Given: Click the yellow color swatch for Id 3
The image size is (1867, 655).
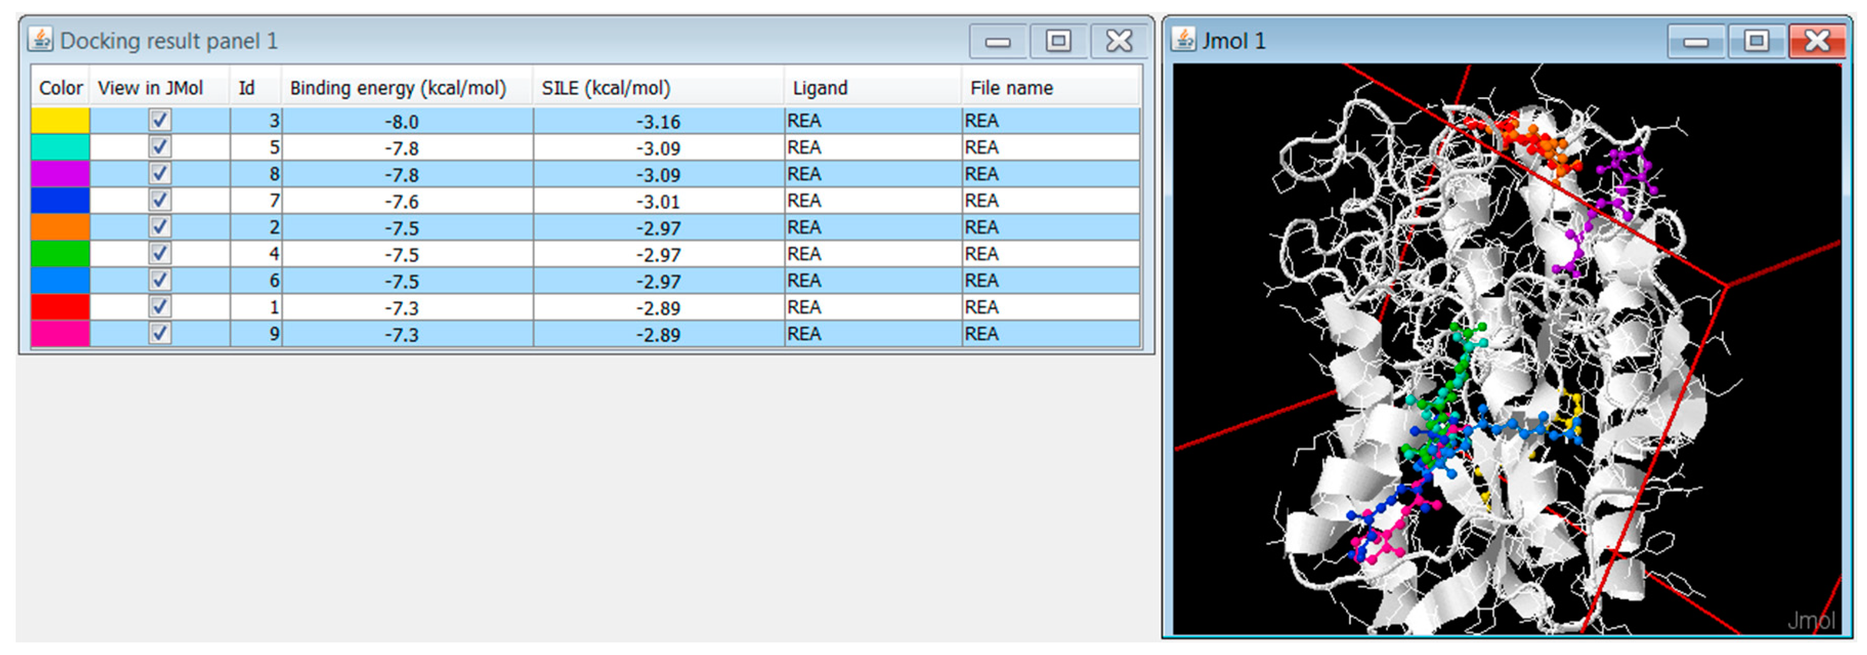Looking at the screenshot, I should (x=60, y=120).
